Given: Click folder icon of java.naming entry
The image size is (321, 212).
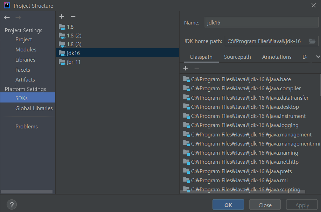Looking at the screenshot, I should tap(186, 153).
